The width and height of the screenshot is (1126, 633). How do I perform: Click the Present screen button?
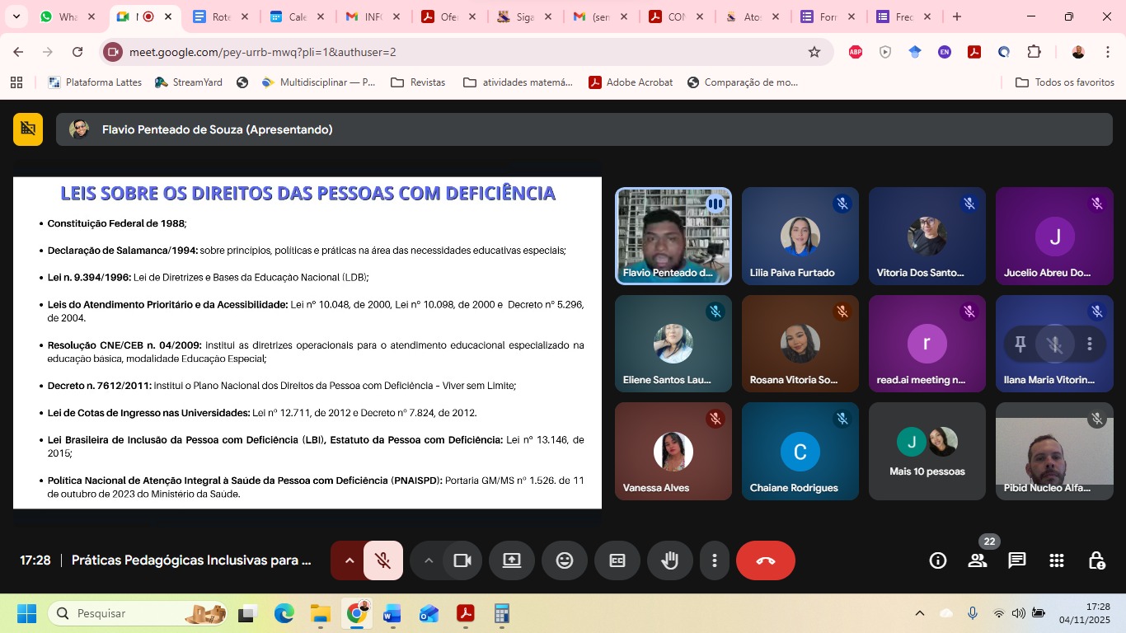512,560
